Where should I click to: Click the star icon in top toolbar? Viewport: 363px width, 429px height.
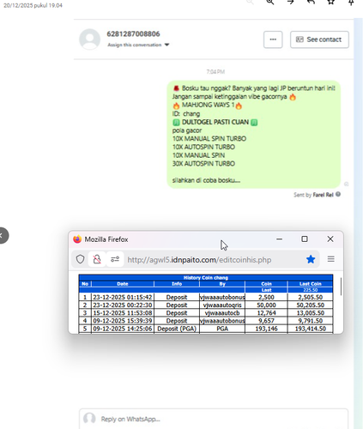331,2
